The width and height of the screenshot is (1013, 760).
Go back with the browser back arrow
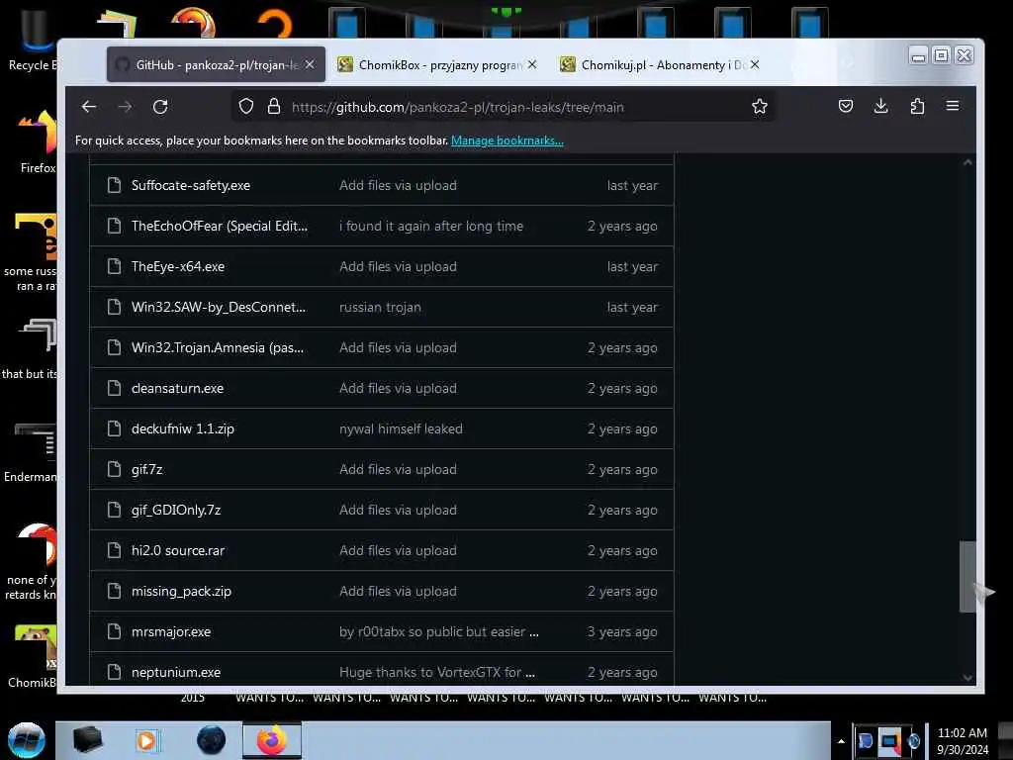click(89, 107)
